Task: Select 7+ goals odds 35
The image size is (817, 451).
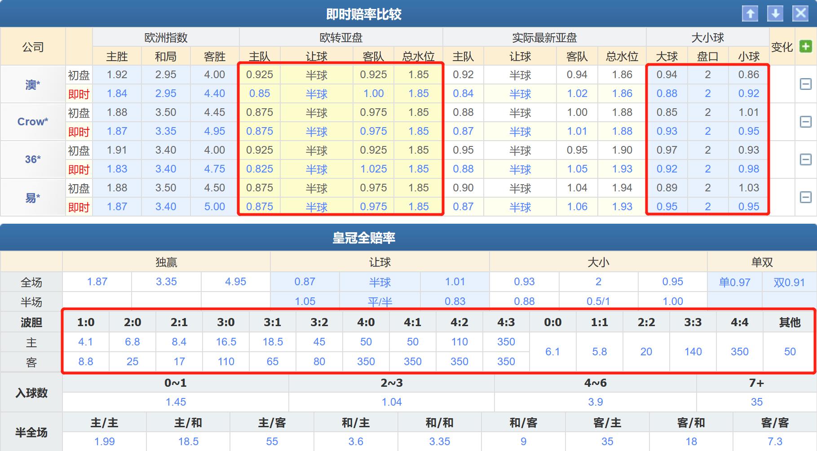Action: click(757, 402)
